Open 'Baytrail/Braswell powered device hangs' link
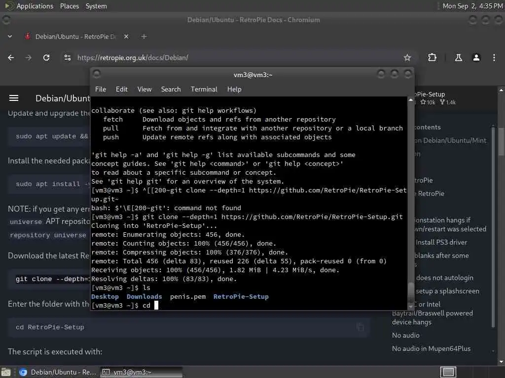The width and height of the screenshot is (505, 378). tap(432, 317)
